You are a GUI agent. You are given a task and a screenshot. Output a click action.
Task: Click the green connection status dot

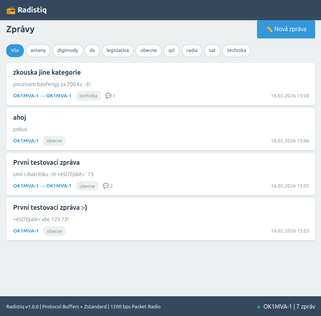coord(258,307)
